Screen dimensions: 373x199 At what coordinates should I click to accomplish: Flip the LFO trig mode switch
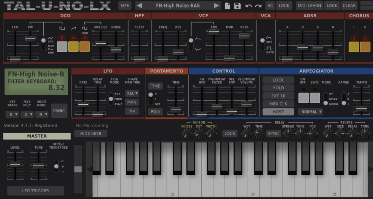111,99
